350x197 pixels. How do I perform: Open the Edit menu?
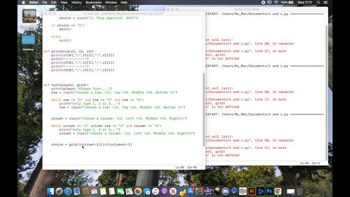pyautogui.click(x=54, y=2)
